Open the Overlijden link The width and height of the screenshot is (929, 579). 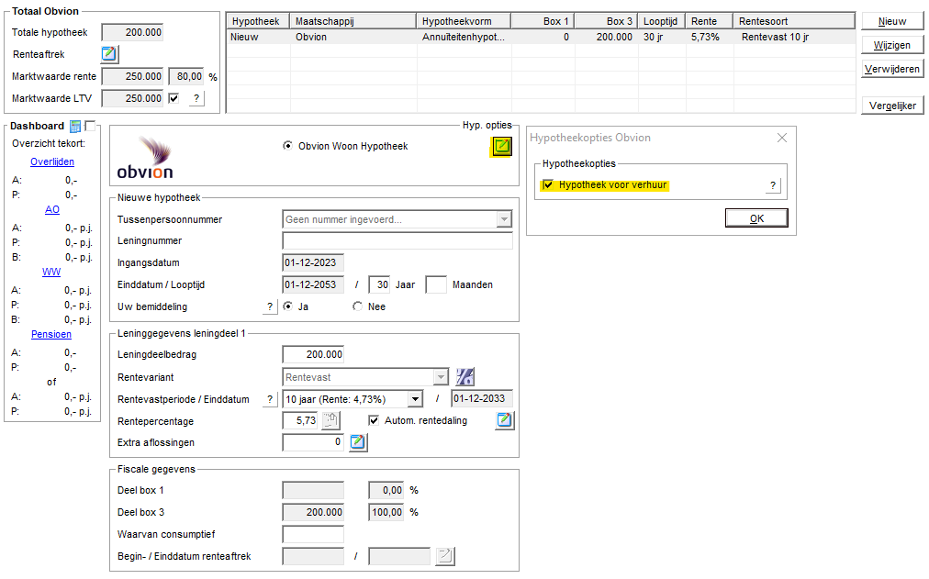pyautogui.click(x=52, y=161)
